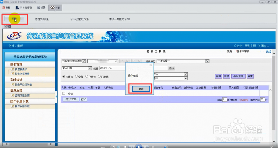Collapse the sidebar with the arrow handle
The image size is (278, 148).
tap(56, 96)
